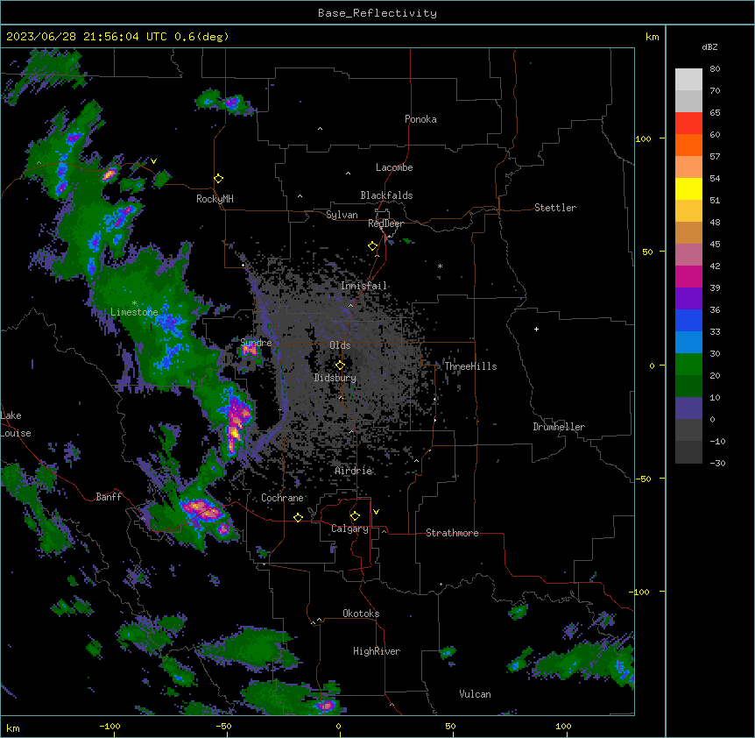Click the yellow station marker near RockyMH

click(219, 179)
